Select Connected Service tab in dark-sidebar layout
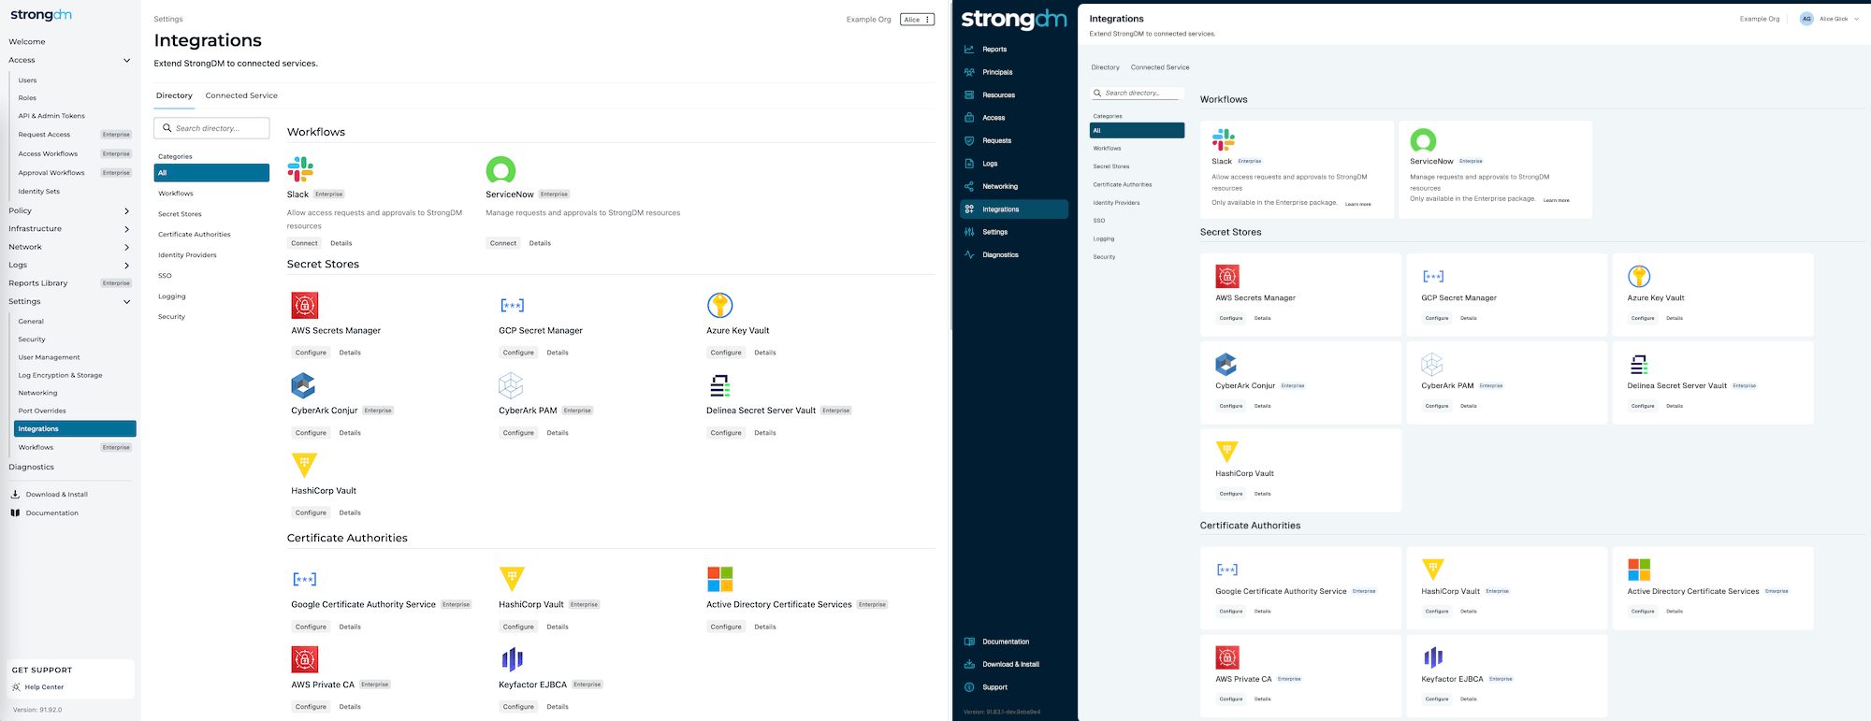The height and width of the screenshot is (721, 1871). pyautogui.click(x=1160, y=67)
